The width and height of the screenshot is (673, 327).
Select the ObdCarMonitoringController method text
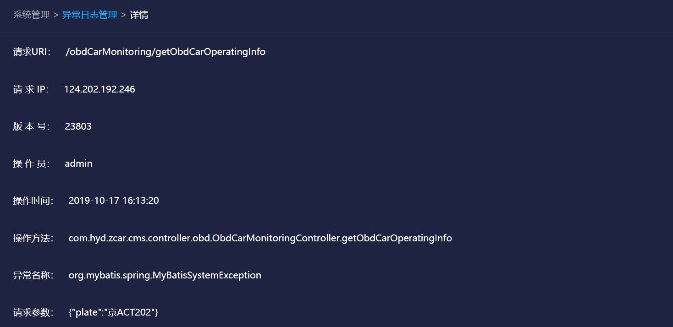tap(259, 238)
